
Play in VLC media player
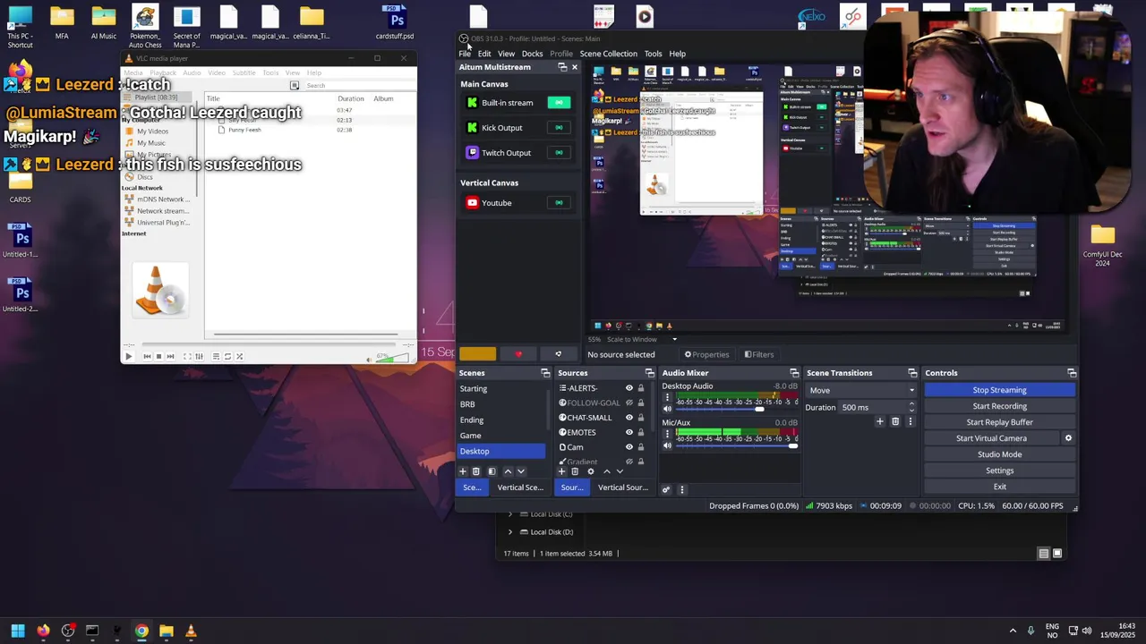[128, 356]
